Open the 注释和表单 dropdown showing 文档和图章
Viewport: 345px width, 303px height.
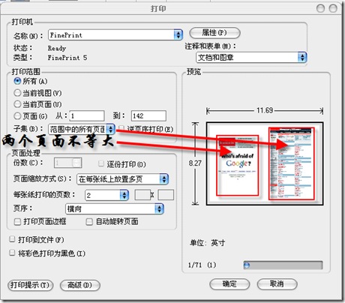coord(251,58)
